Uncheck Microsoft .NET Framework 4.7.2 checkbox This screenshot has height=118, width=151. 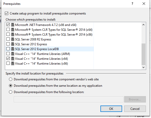pyautogui.click(x=8, y=25)
